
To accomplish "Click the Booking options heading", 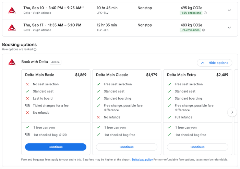I will click(20, 44).
